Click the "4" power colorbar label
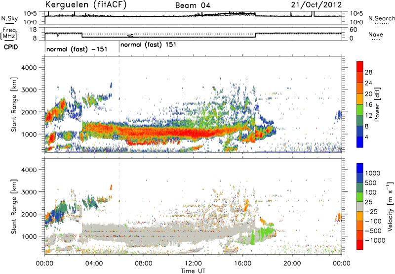 [x=367, y=137]
